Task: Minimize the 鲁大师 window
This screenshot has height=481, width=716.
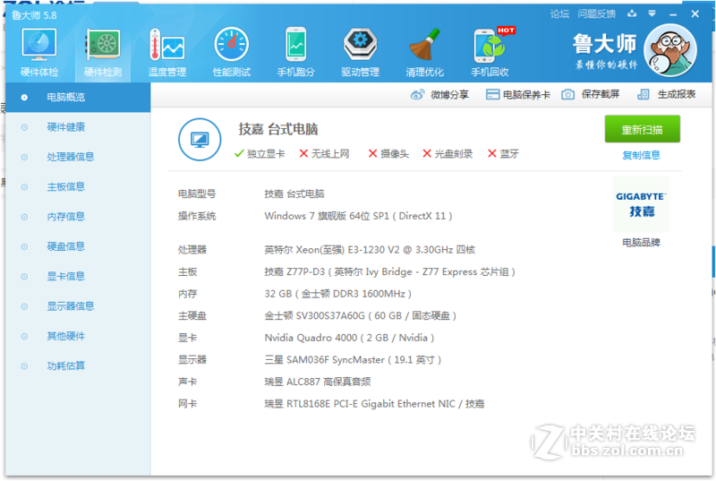Action: click(673, 14)
